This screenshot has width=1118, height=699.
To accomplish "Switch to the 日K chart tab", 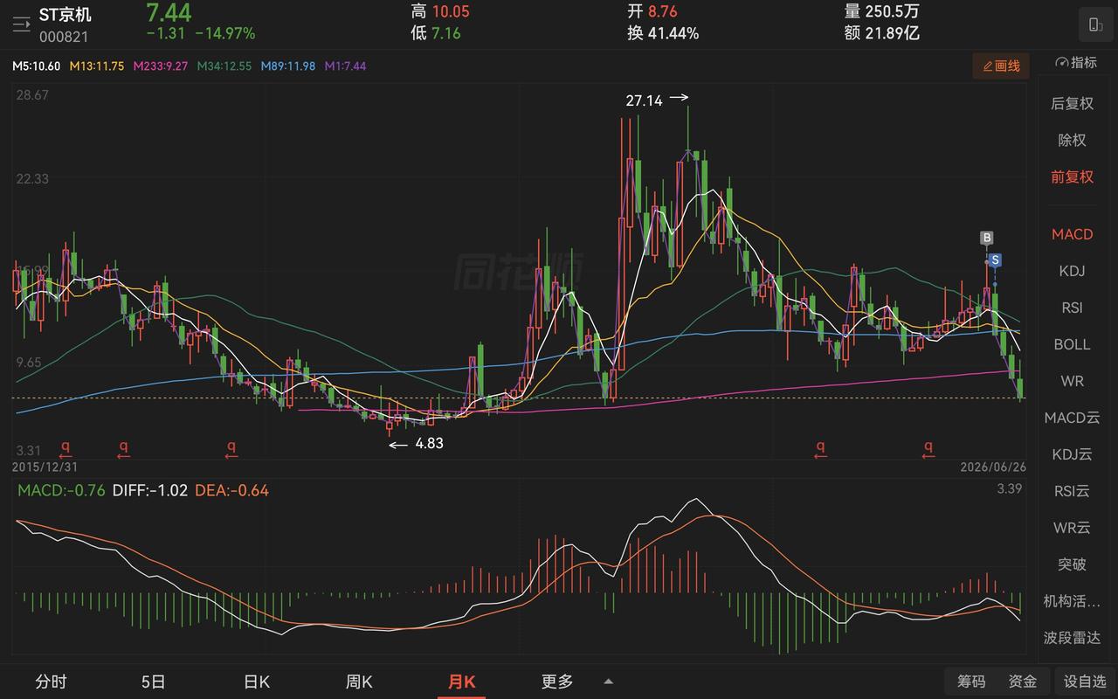I will 256,682.
